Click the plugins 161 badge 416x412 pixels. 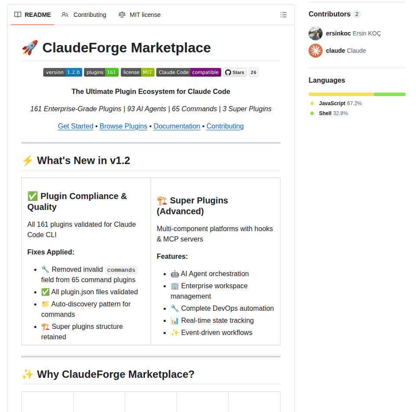pyautogui.click(x=101, y=72)
